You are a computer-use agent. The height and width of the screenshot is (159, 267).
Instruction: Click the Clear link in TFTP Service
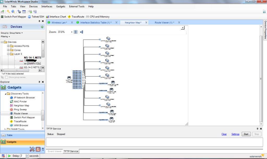coord(224,134)
